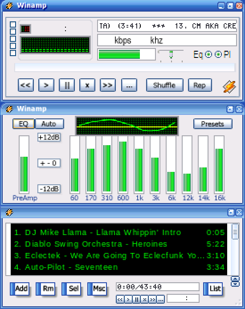This screenshot has height=309, width=245.
Task: Click the title bar icon of the equalizer window
Action: (x=9, y=109)
